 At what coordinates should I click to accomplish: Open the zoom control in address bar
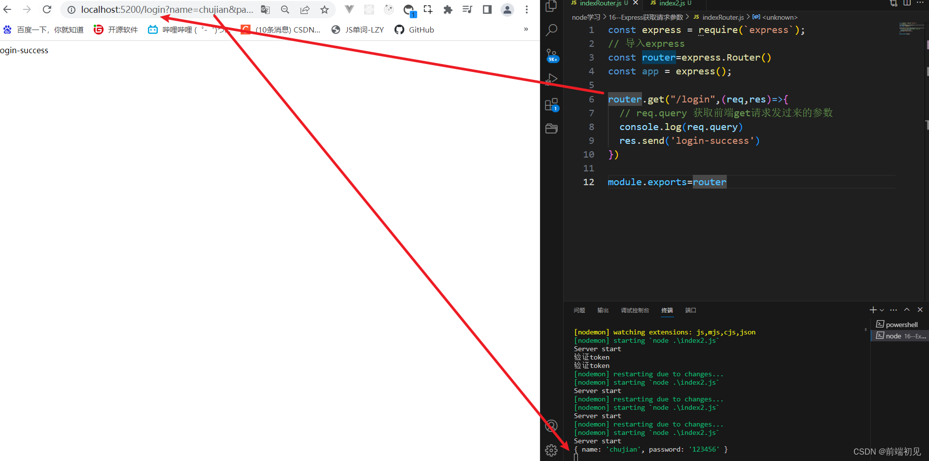click(x=285, y=10)
